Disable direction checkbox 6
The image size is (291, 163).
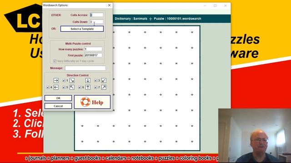(x=80, y=87)
